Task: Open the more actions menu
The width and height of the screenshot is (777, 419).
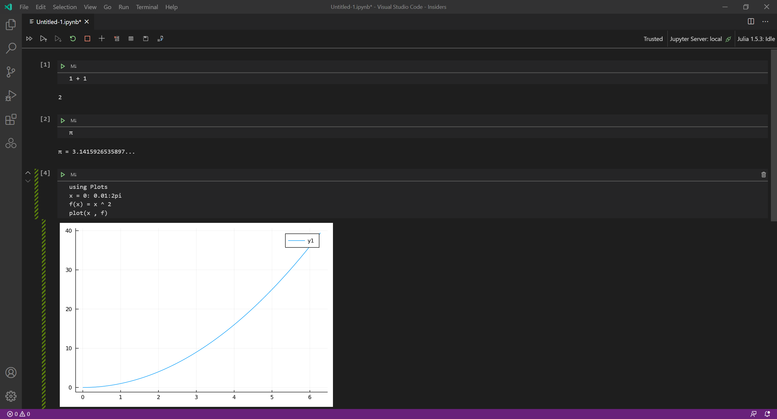Action: coord(765,21)
